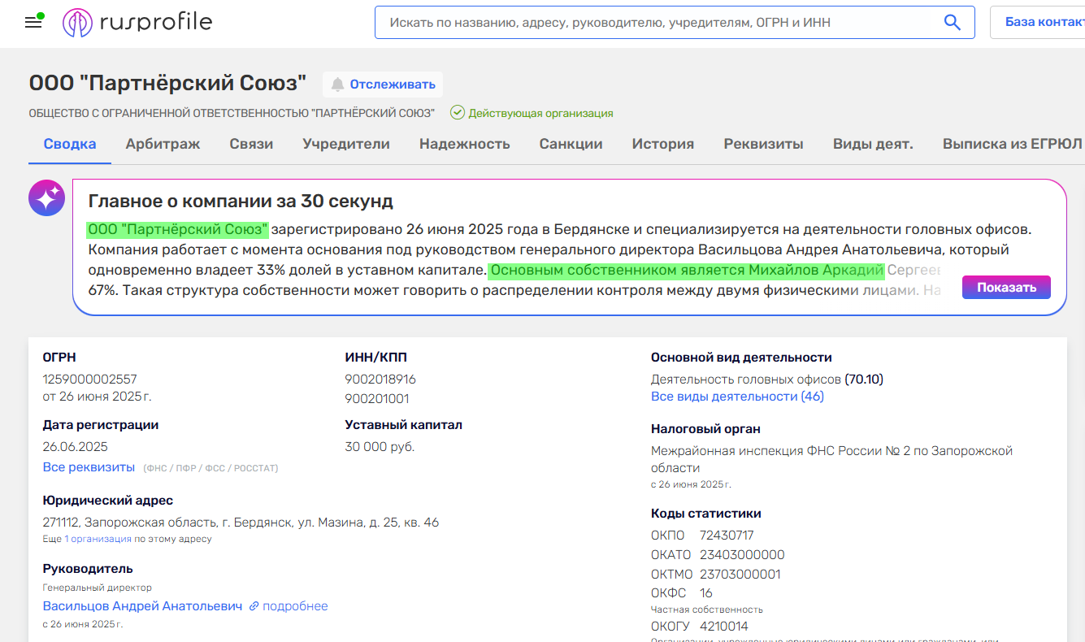This screenshot has height=642, width=1085.
Task: Focus the company search input field
Action: pyautogui.click(x=658, y=23)
